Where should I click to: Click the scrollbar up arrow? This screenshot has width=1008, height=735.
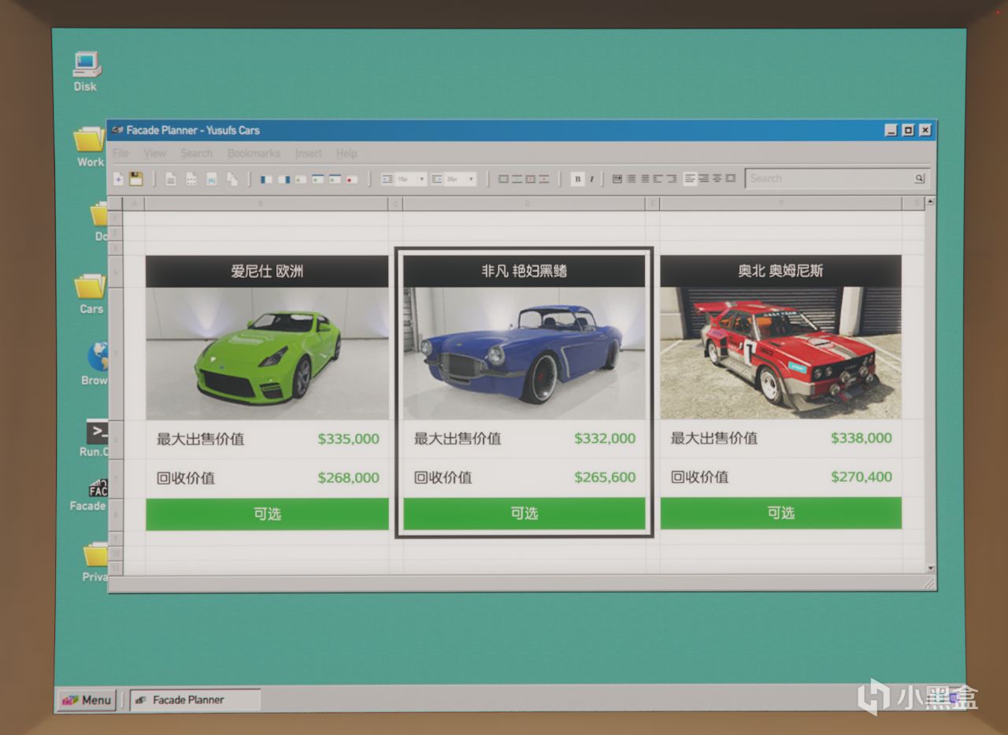[x=931, y=202]
